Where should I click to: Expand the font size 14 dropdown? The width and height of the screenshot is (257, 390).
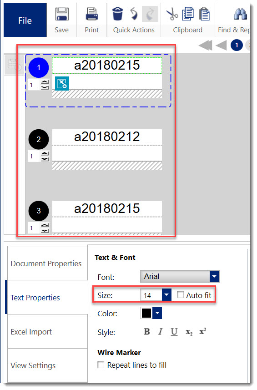166,295
